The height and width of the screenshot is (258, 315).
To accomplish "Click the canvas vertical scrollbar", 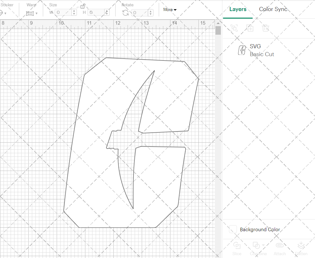I will pyautogui.click(x=218, y=31).
